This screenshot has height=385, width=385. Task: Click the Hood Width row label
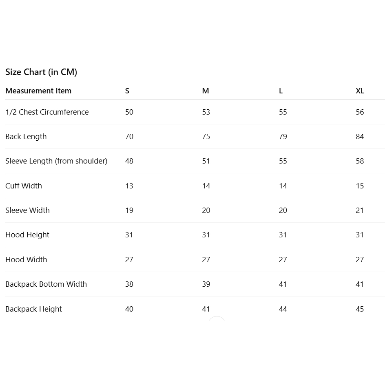[26, 260]
